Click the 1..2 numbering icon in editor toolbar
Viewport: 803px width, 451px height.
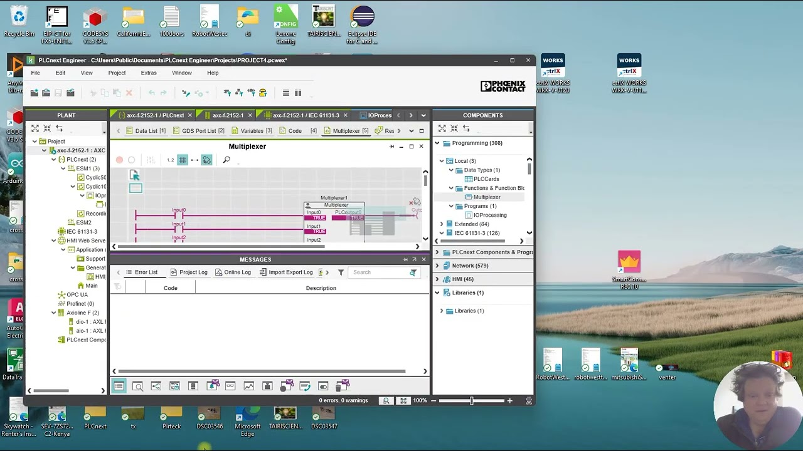tap(170, 160)
